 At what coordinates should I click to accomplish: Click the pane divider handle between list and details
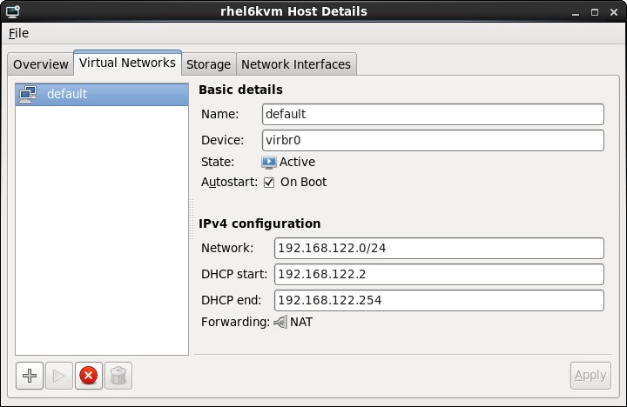(192, 217)
